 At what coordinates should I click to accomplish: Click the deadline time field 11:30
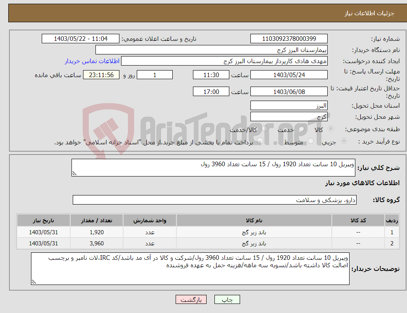(x=211, y=75)
